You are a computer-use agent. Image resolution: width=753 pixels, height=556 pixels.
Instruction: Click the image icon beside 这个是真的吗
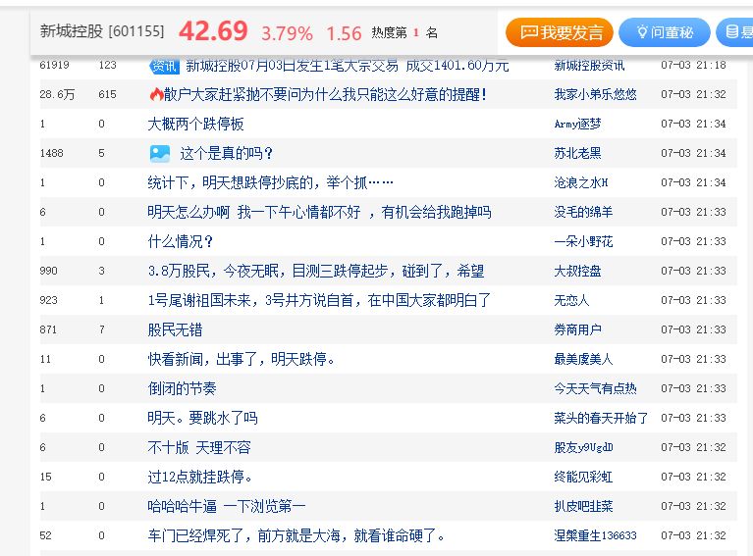click(159, 153)
